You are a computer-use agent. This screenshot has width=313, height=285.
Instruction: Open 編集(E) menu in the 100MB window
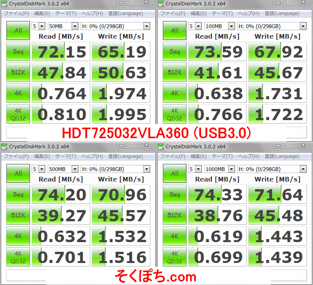(x=199, y=14)
